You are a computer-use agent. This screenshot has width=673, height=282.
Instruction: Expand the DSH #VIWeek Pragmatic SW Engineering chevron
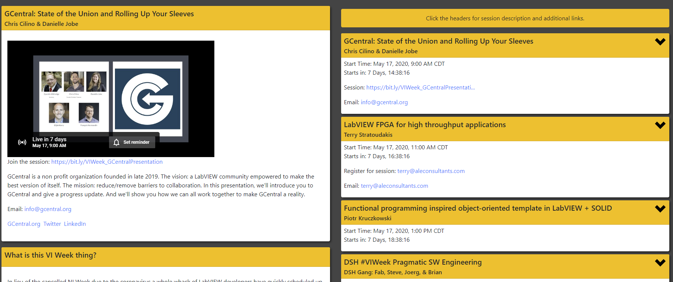tap(660, 263)
